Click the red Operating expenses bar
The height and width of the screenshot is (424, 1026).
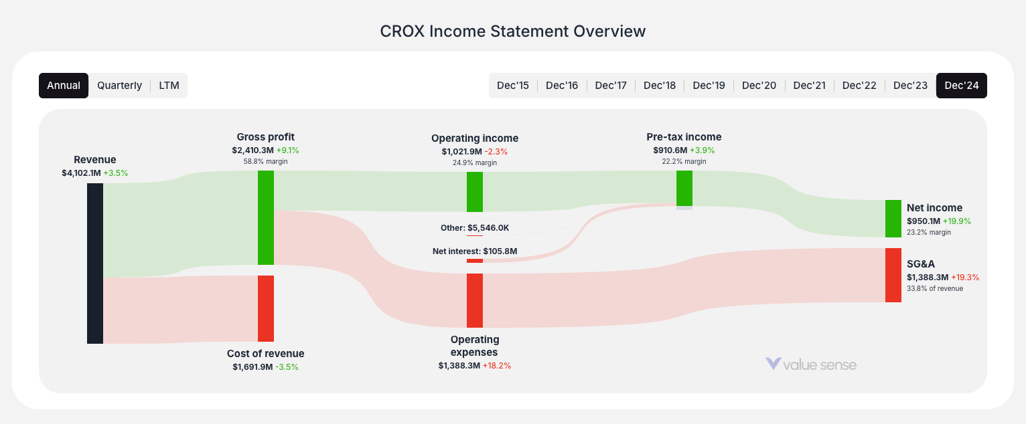475,300
